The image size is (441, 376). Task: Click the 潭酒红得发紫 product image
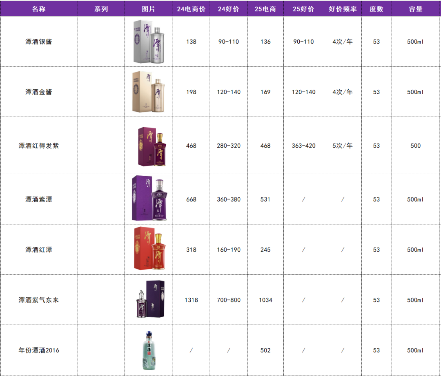pos(152,146)
